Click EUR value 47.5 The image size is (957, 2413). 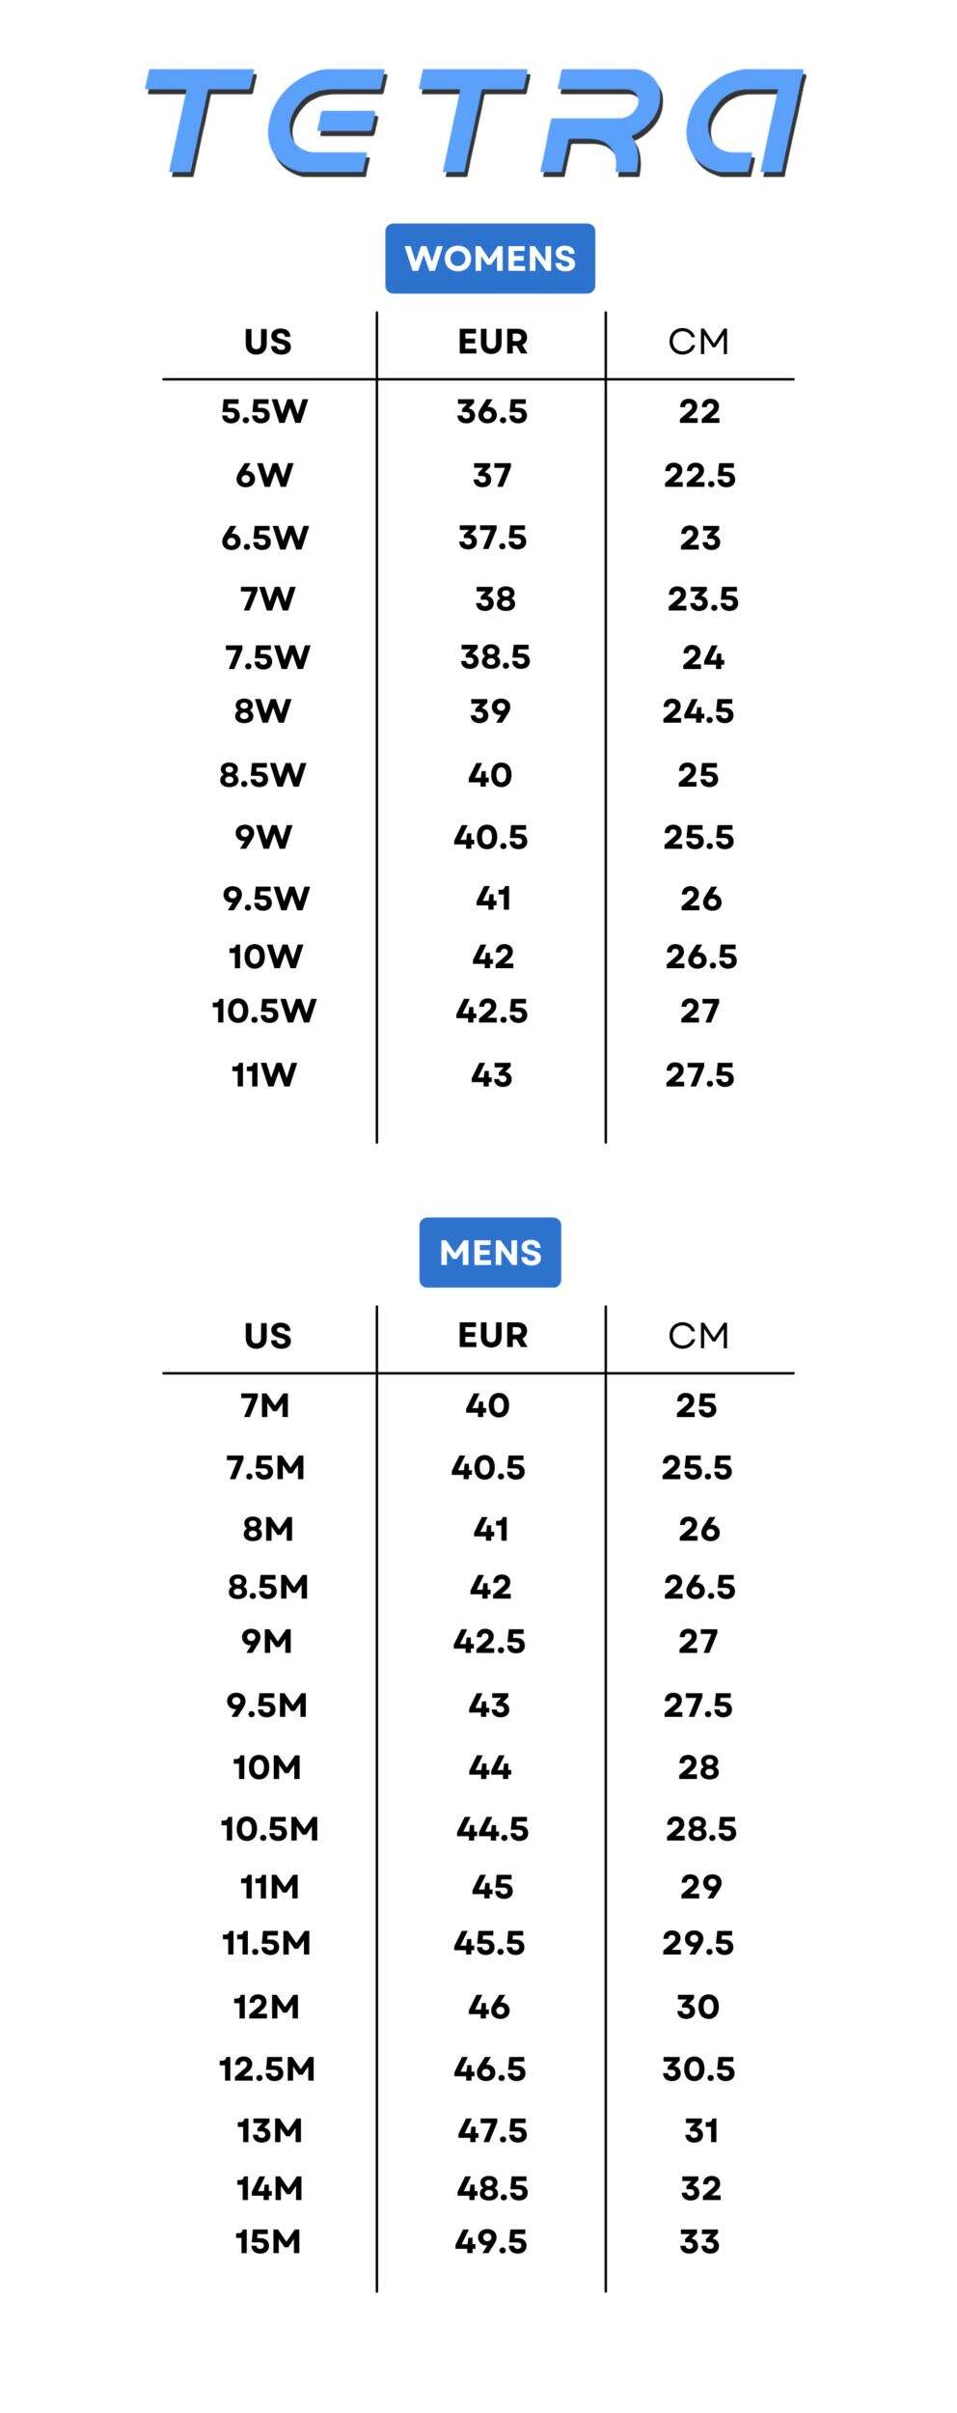tap(492, 2129)
